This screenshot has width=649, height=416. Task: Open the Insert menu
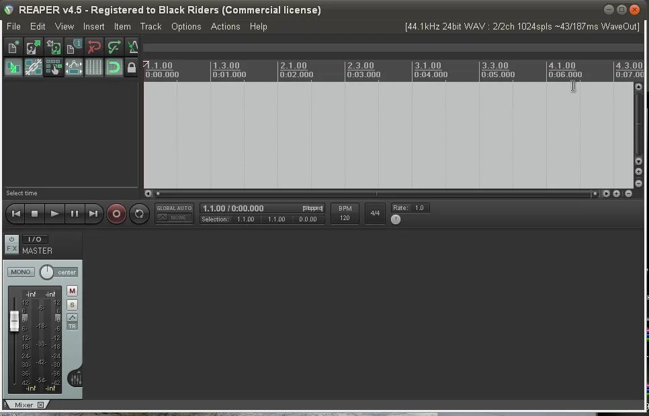94,26
